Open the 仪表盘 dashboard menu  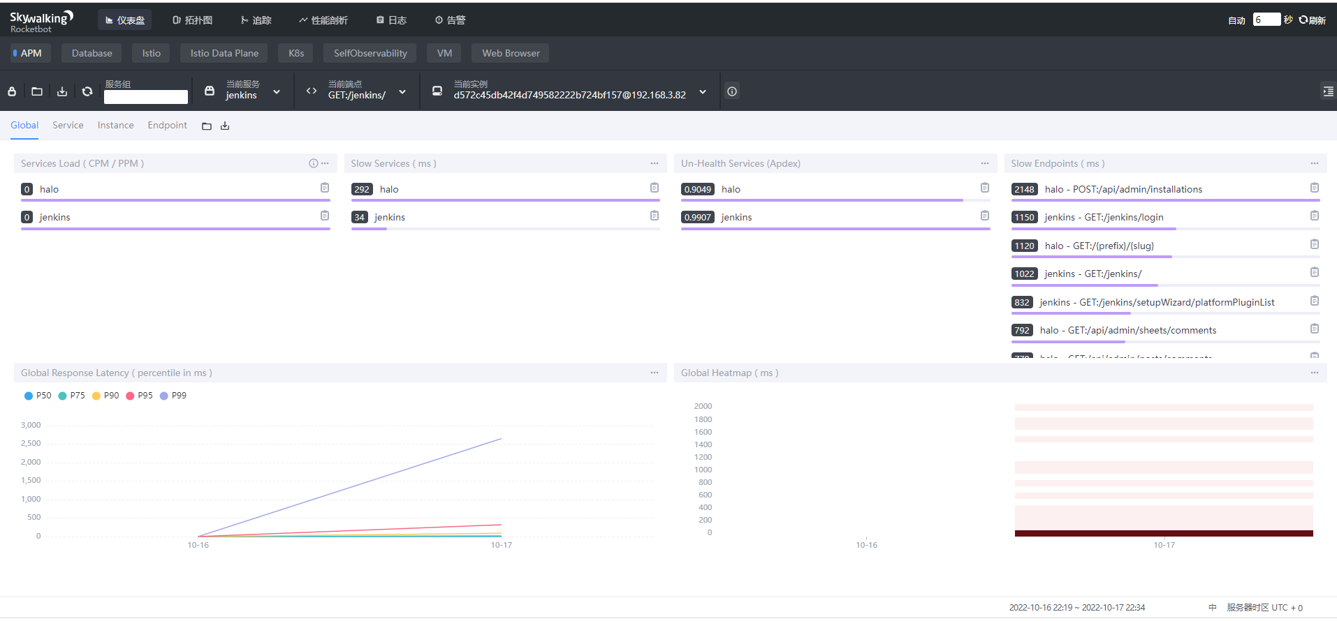coord(125,20)
